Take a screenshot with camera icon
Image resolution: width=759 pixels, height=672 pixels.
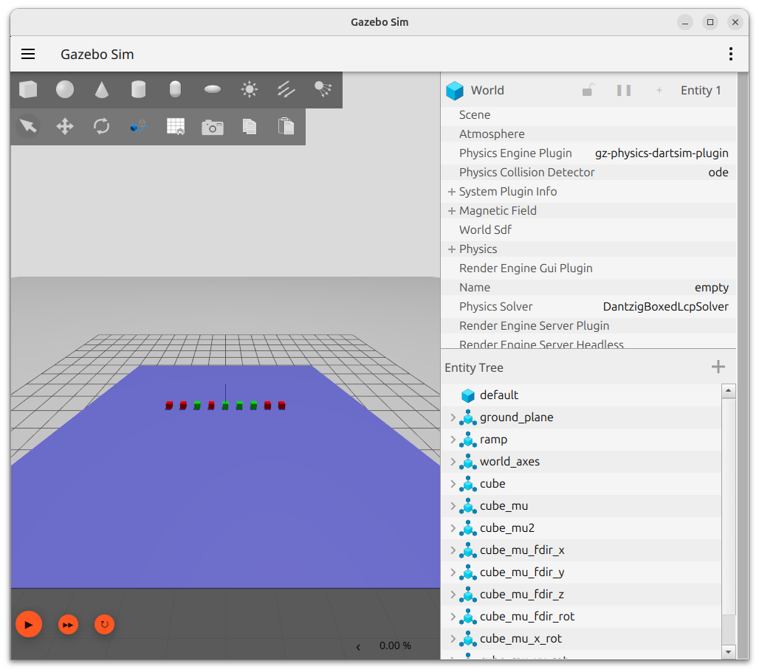[x=213, y=127]
